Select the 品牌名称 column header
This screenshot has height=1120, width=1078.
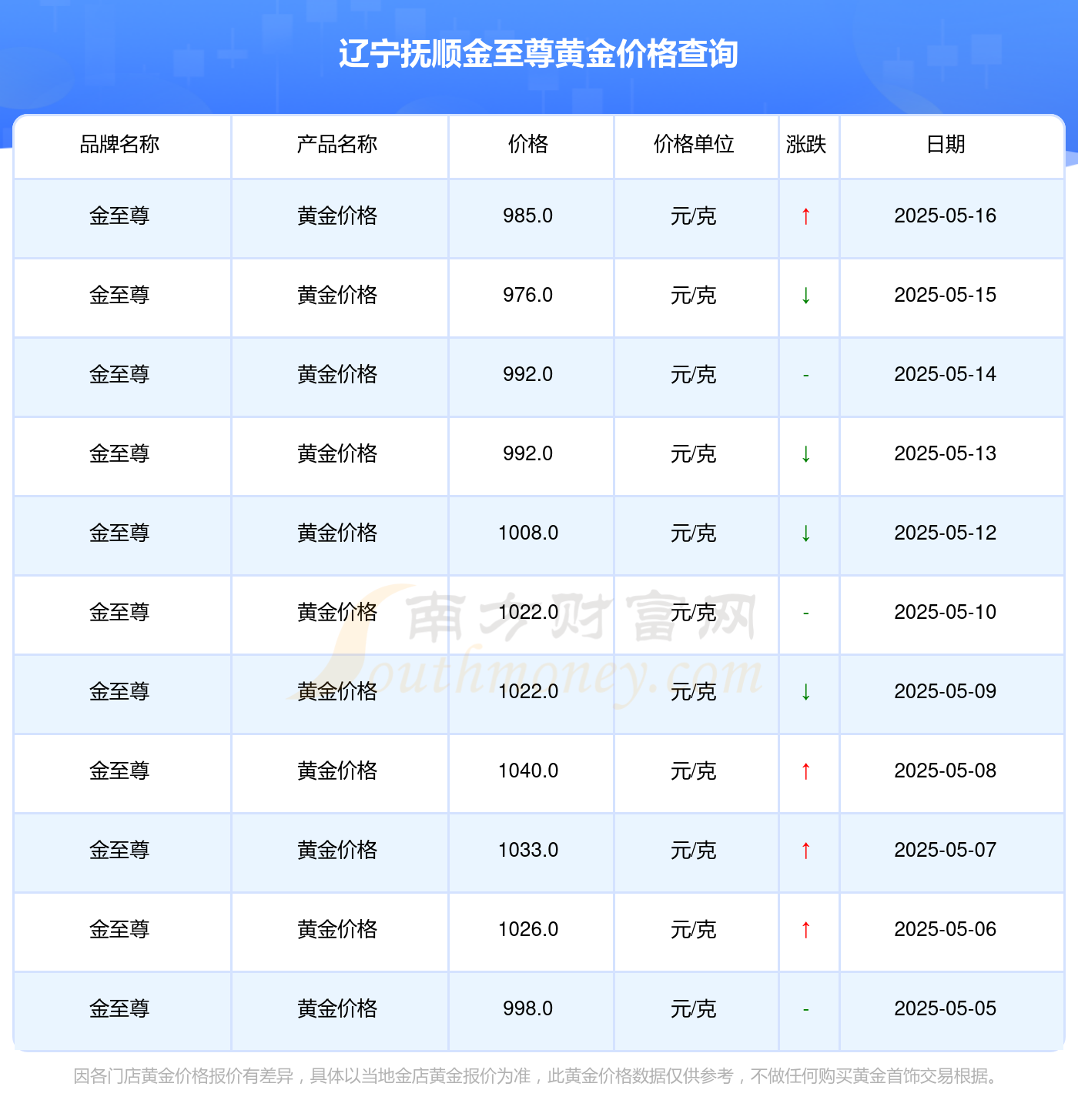click(x=119, y=144)
